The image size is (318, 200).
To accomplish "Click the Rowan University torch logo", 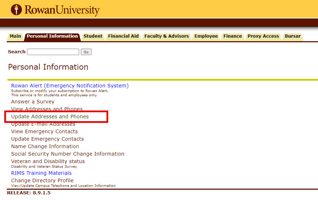I will click(16, 10).
